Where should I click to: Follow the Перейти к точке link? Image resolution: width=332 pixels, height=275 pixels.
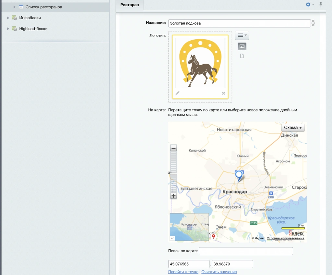[x=183, y=272]
